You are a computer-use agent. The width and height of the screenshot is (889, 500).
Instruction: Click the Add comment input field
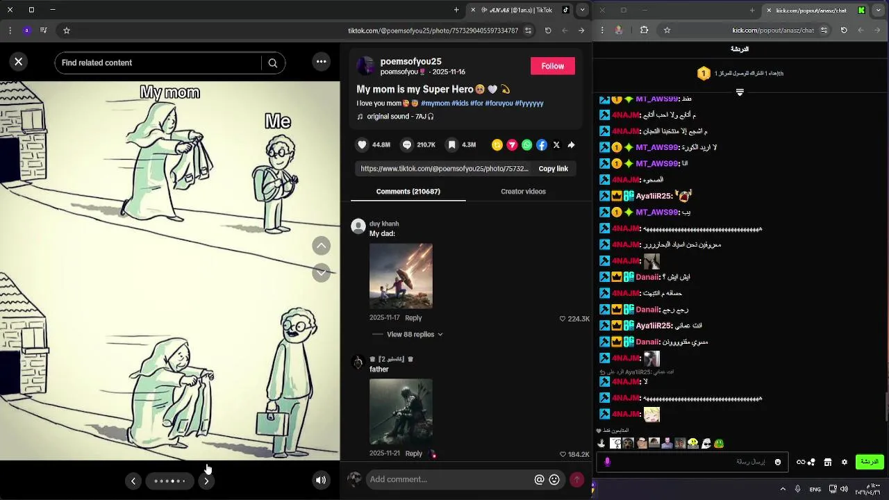448,479
